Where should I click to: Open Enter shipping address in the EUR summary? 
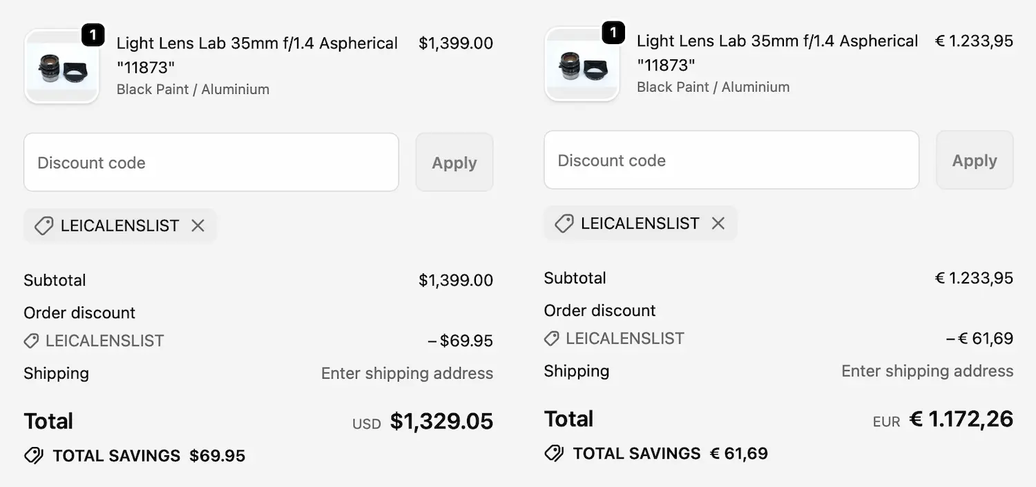click(927, 370)
